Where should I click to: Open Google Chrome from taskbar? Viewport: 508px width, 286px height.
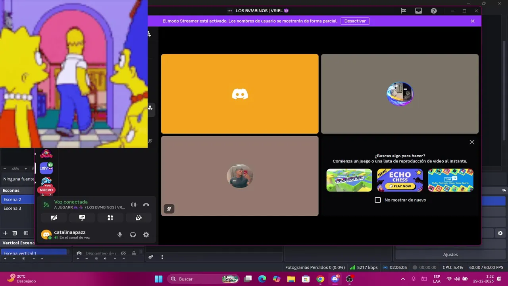pos(320,279)
